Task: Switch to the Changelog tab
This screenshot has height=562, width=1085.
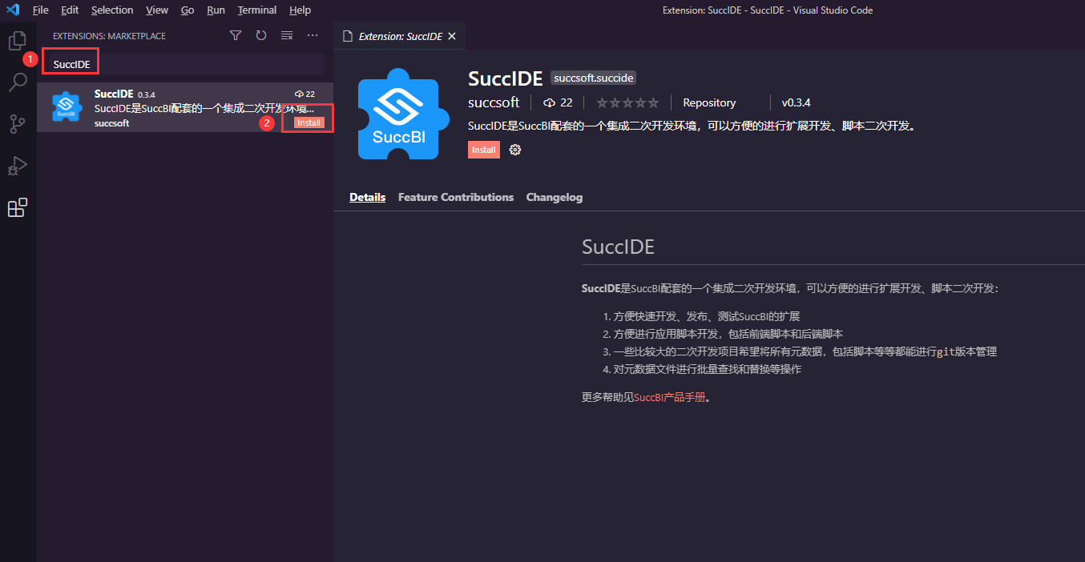Action: [554, 197]
